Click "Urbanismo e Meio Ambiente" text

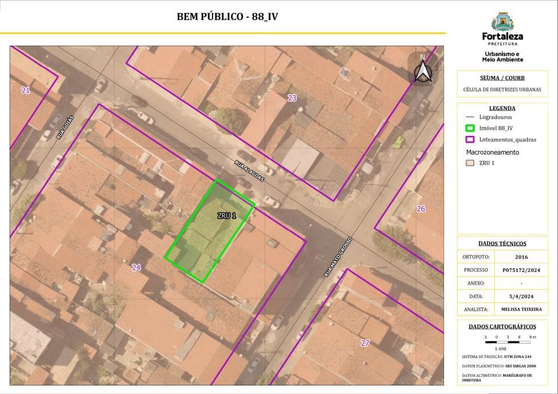click(502, 57)
